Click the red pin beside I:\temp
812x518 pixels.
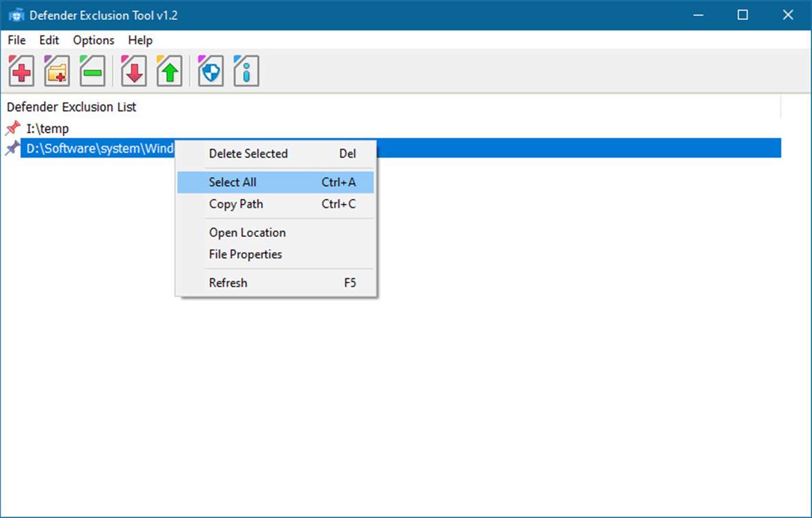(12, 128)
